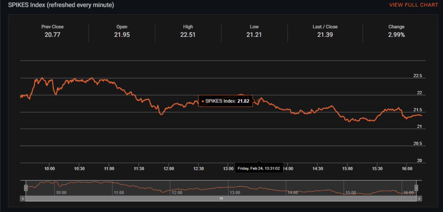
Task: Grab the right range navigator handle
Action: pos(416,188)
